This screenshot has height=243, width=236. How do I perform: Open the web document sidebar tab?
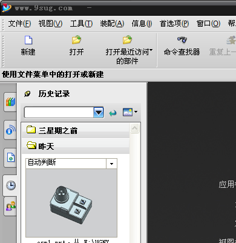point(11,158)
